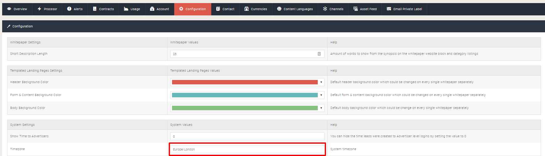The image size is (545, 156).
Task: Click help text about hiding lead times
Action: pos(398,136)
